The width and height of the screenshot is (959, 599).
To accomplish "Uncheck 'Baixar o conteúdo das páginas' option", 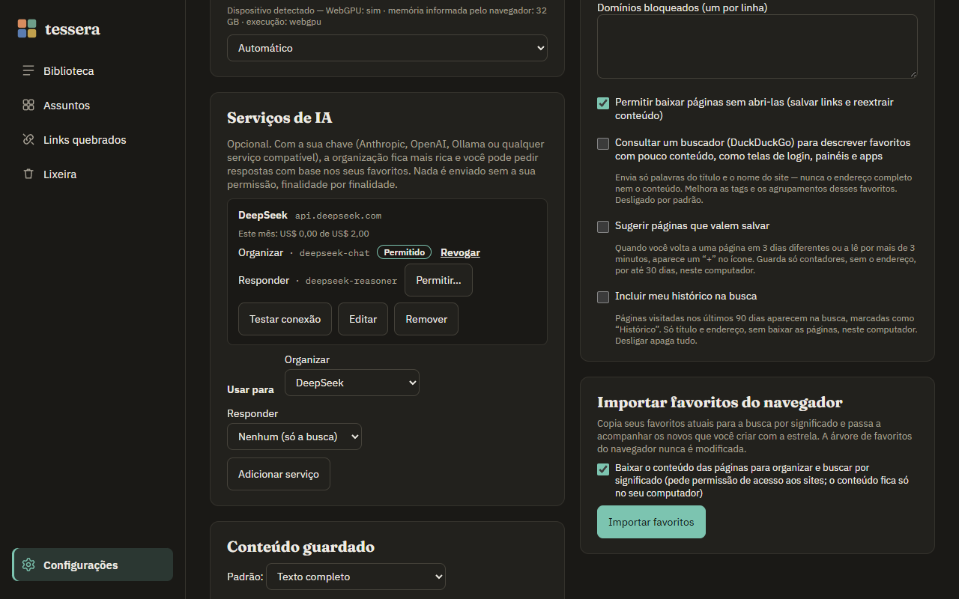I will (x=603, y=469).
